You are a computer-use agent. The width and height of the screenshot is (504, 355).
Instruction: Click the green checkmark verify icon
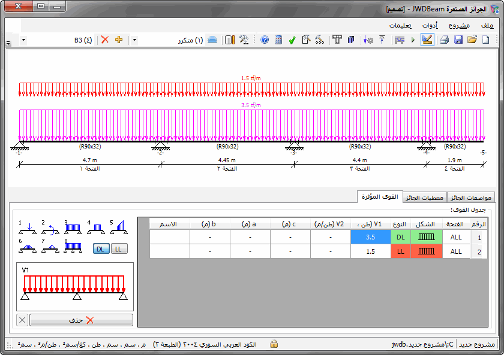click(x=292, y=40)
